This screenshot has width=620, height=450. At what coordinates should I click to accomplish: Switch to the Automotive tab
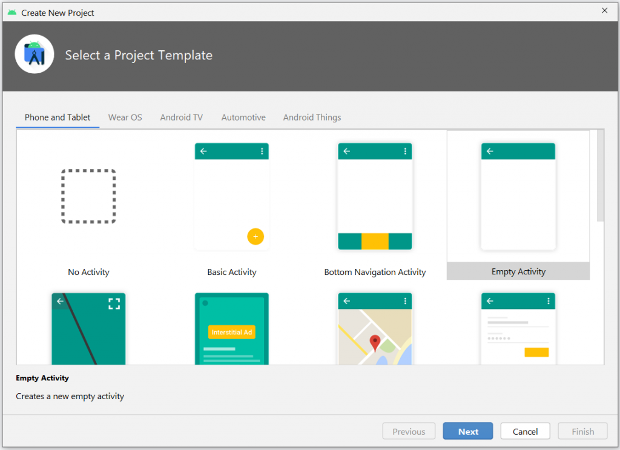pyautogui.click(x=243, y=117)
